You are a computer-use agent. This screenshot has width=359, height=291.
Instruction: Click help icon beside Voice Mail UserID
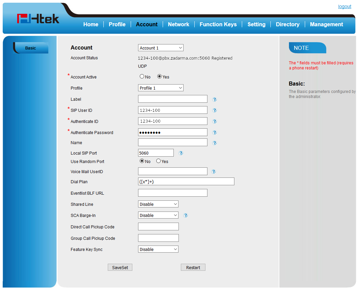tap(214, 172)
